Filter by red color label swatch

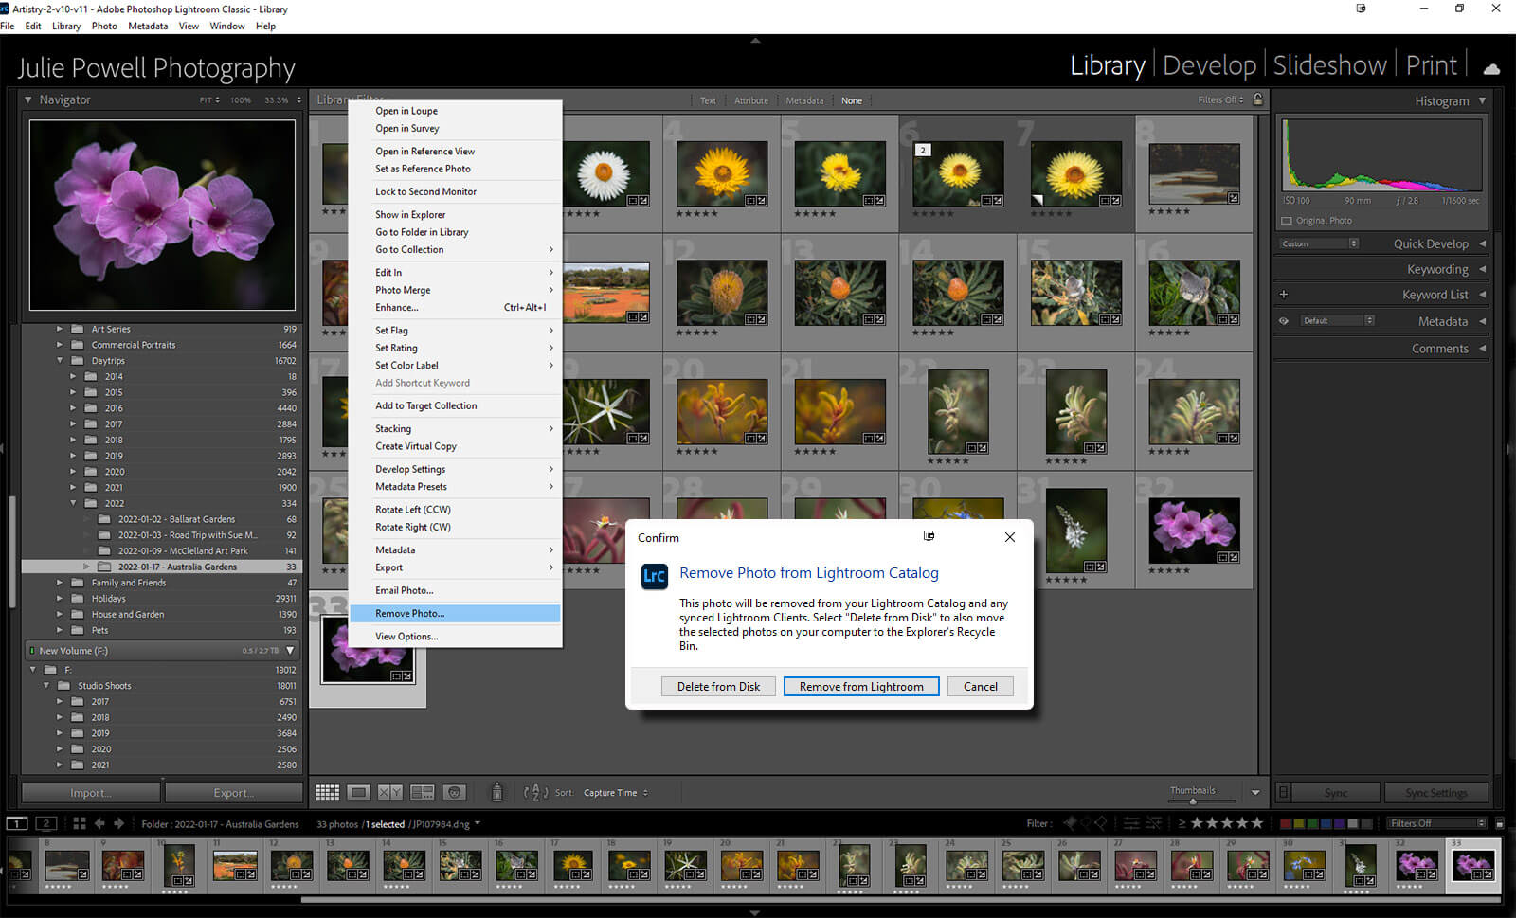coord(1286,823)
